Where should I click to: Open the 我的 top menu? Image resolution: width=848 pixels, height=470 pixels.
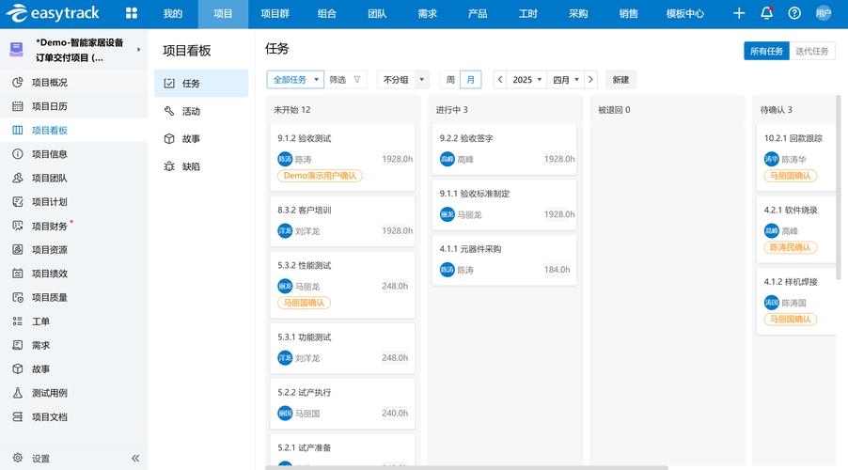pos(173,13)
